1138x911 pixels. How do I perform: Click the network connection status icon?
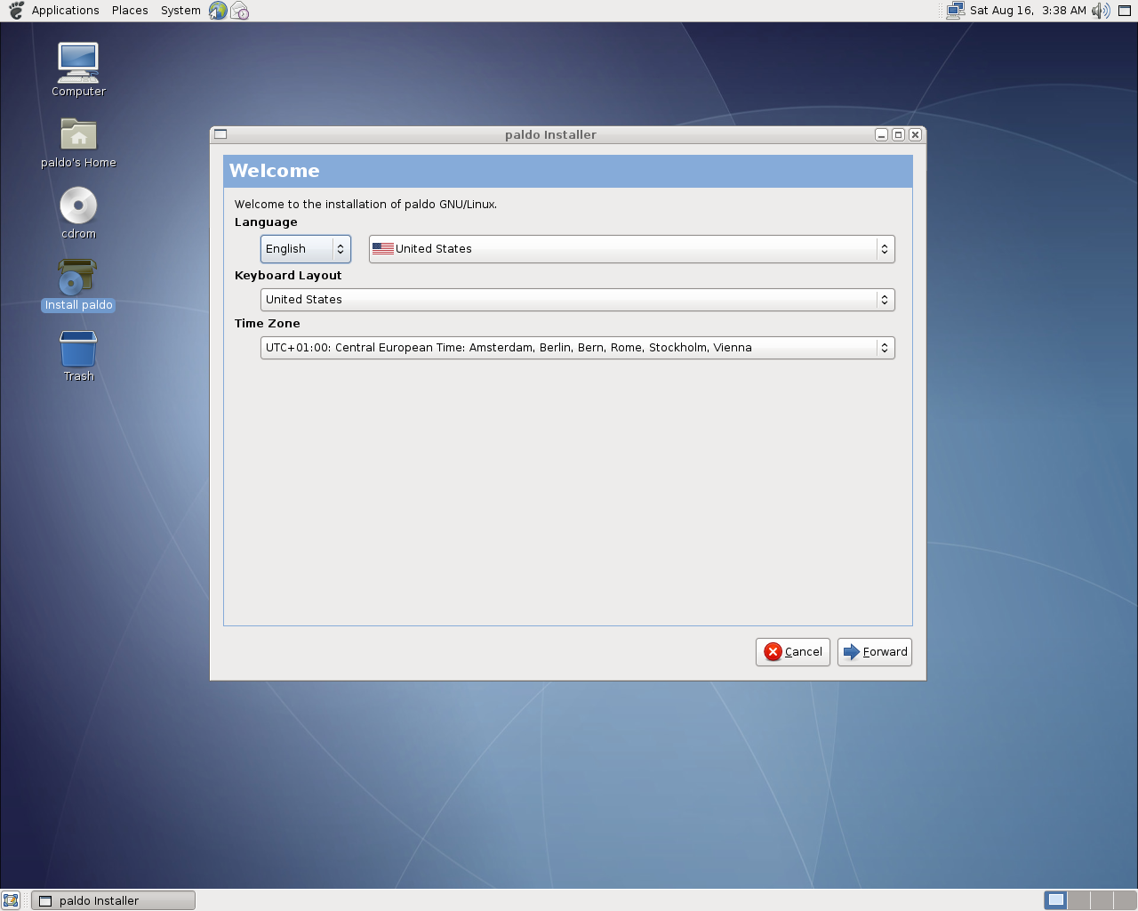[956, 11]
